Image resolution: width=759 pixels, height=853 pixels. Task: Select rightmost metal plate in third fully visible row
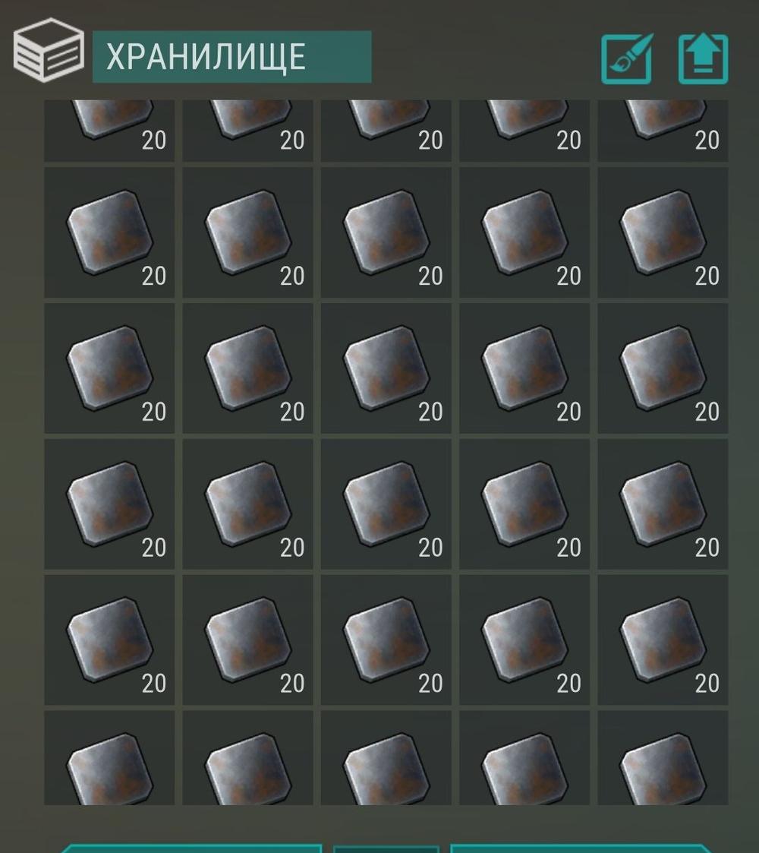tap(663, 504)
